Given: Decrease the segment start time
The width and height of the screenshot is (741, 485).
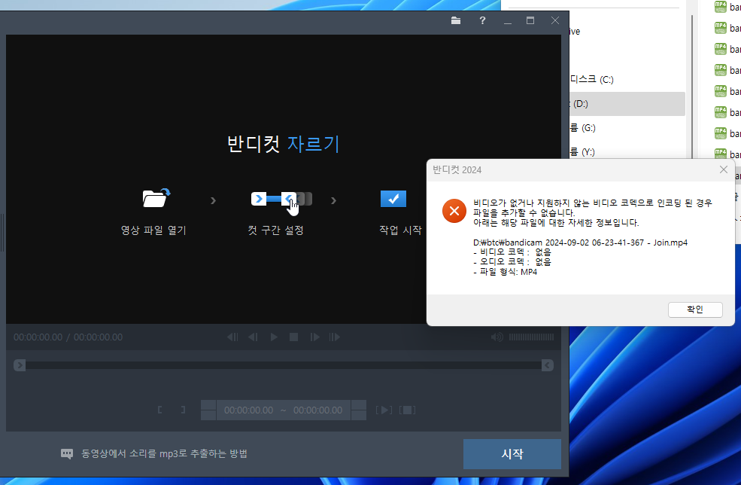Looking at the screenshot, I should [x=208, y=415].
